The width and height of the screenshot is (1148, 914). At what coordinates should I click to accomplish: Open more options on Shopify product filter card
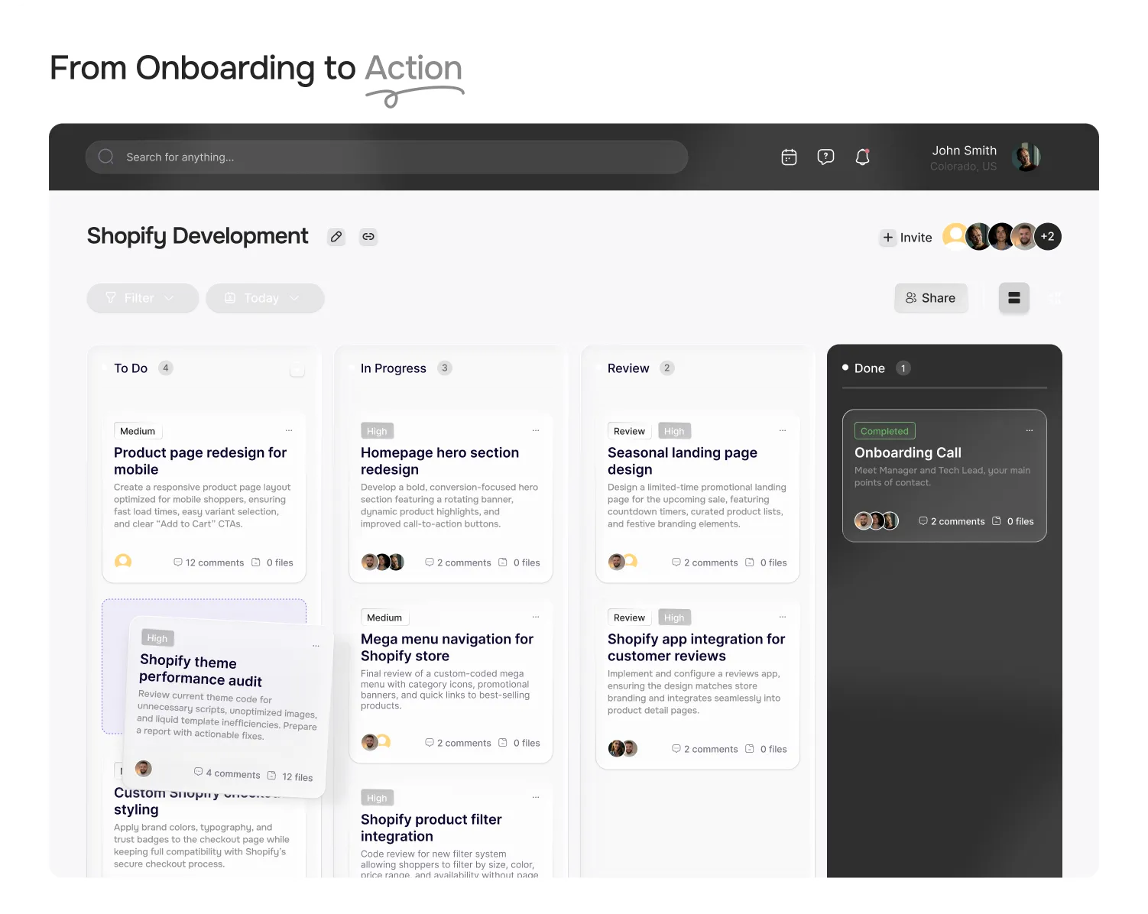pyautogui.click(x=536, y=798)
